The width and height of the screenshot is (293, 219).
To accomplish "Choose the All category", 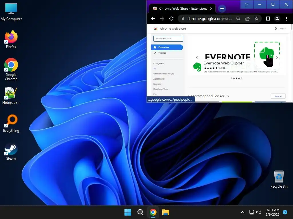I will pos(155,68).
